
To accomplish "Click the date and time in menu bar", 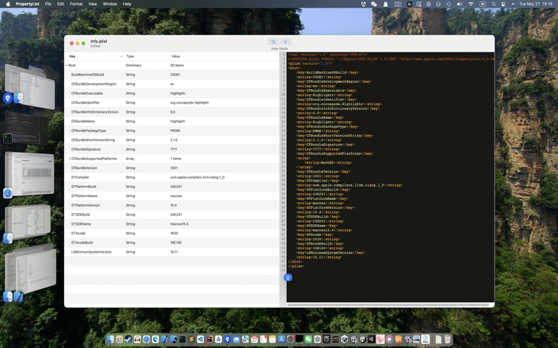I will point(536,4).
